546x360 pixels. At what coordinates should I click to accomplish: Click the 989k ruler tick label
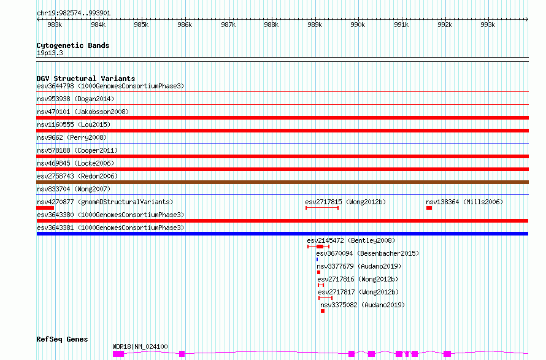click(x=315, y=25)
